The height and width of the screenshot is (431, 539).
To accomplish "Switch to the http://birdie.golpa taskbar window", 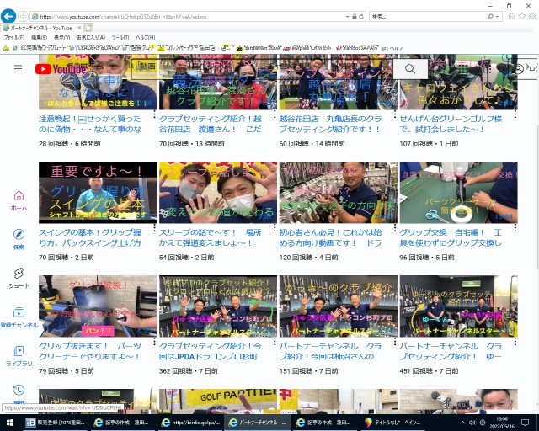I will coord(191,423).
